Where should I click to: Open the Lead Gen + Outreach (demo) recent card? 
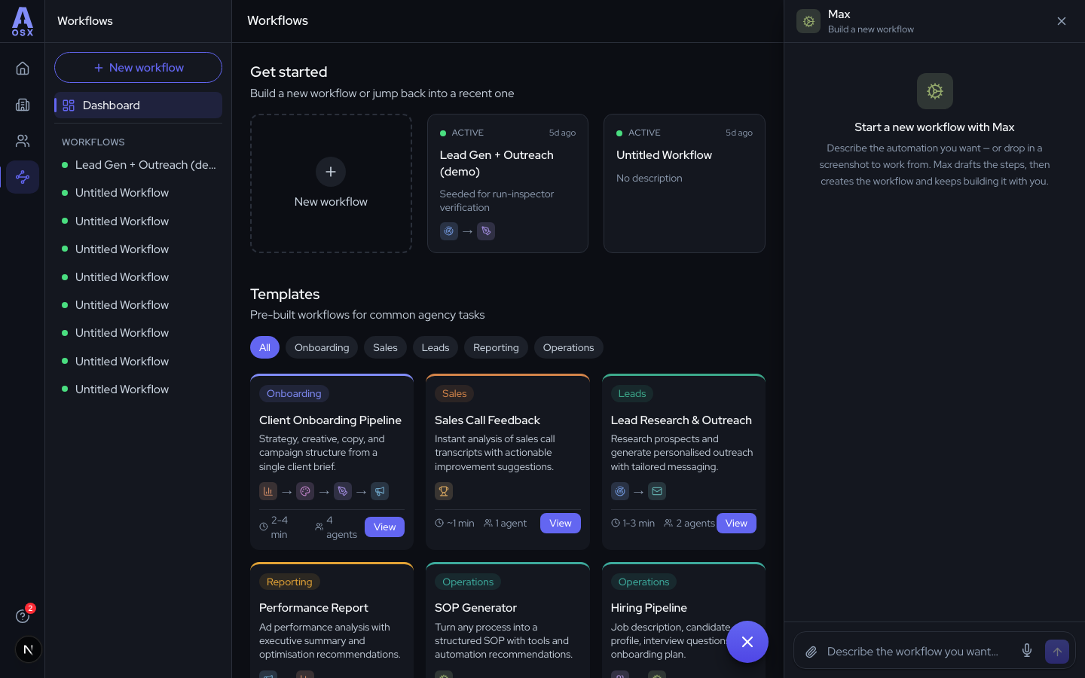click(x=508, y=183)
